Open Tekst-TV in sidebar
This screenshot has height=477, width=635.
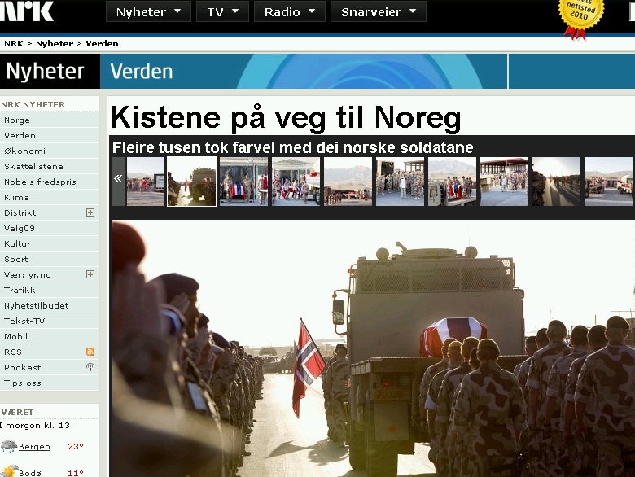[50, 321]
